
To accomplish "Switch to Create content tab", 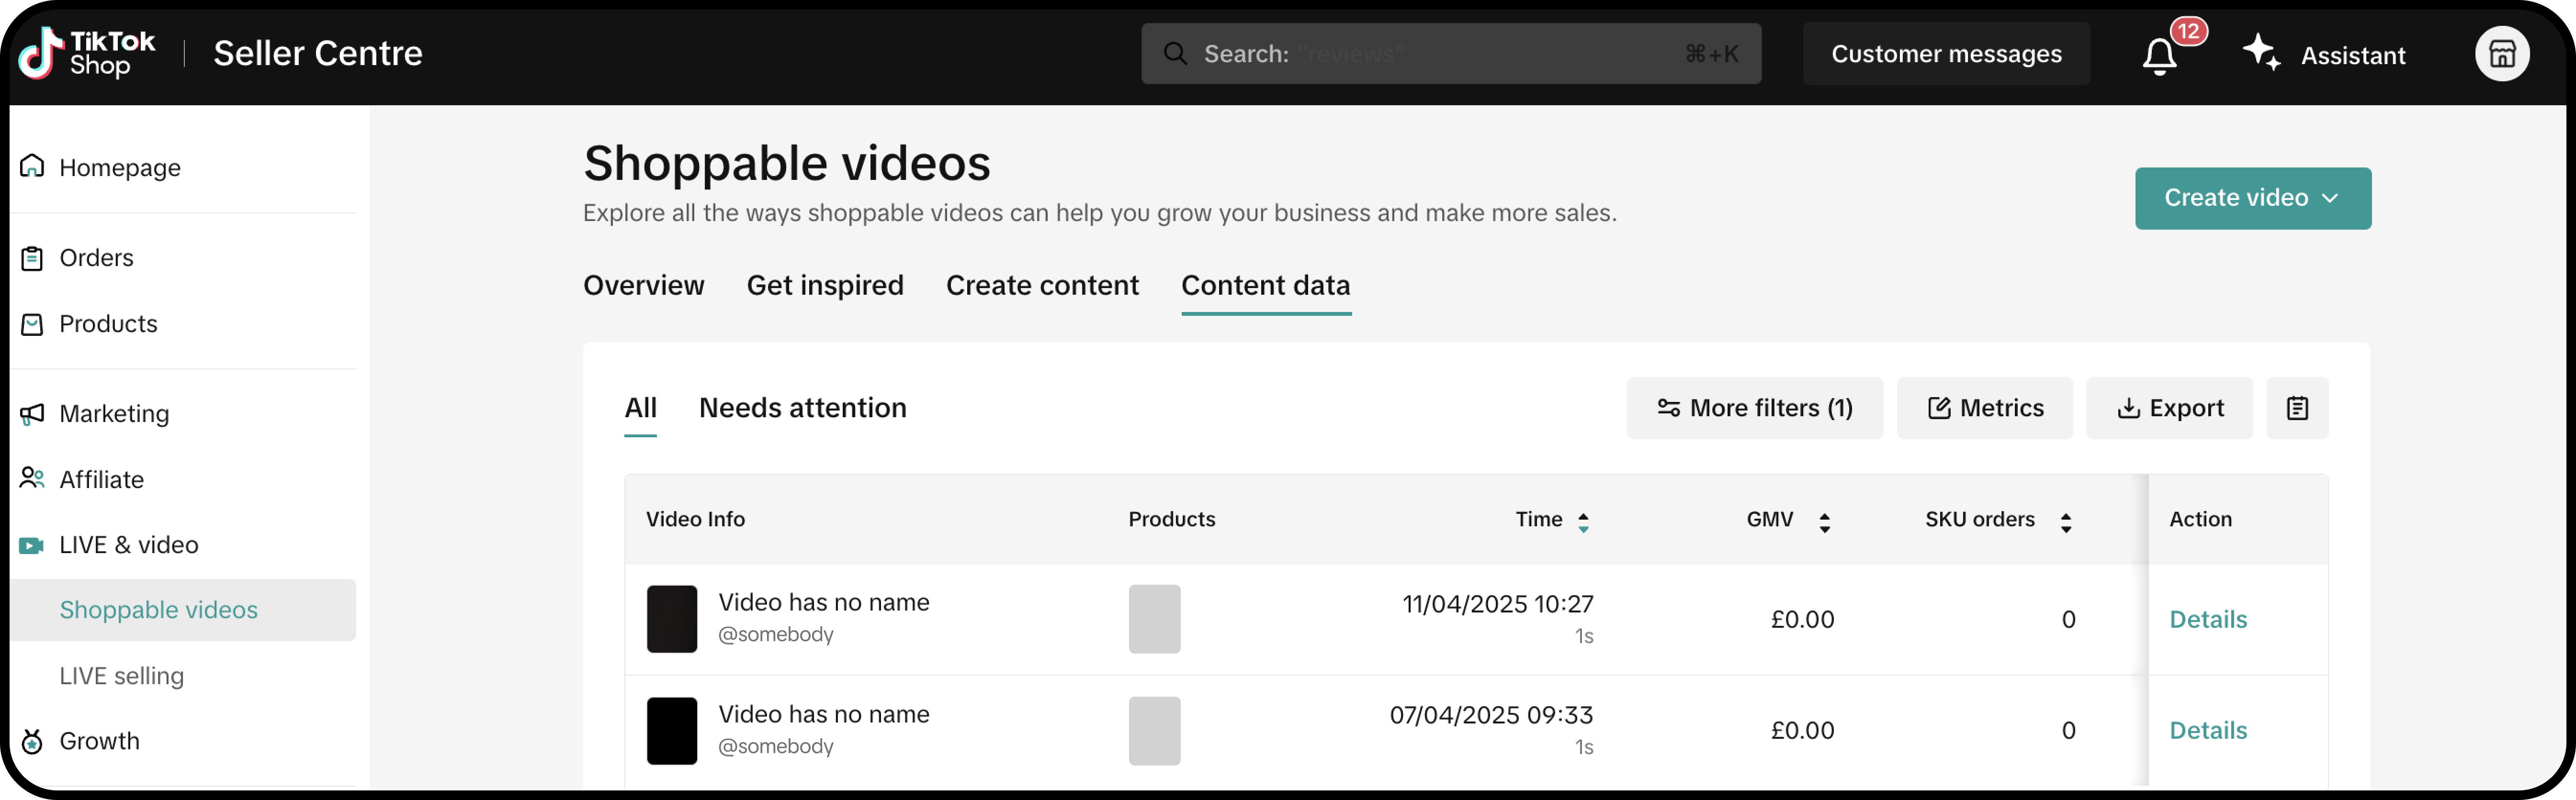I will click(x=1042, y=286).
